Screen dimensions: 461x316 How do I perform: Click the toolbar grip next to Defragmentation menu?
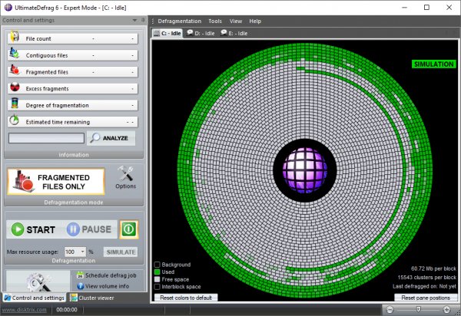(153, 21)
